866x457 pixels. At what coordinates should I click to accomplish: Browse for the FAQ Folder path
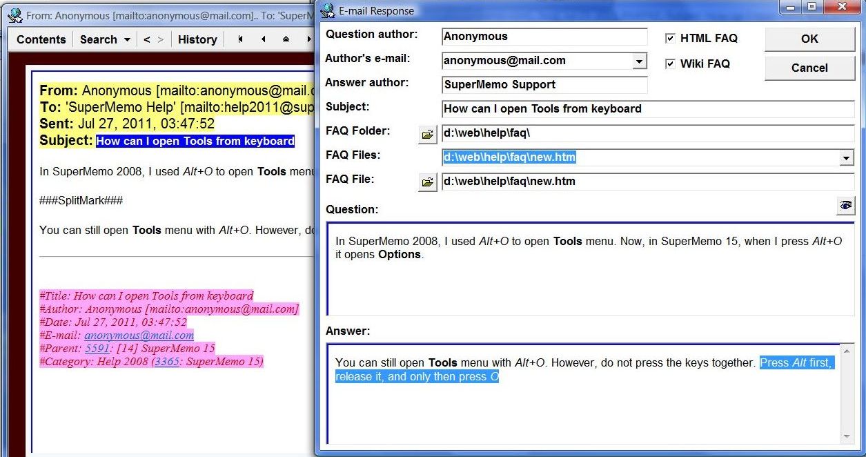[x=427, y=134]
